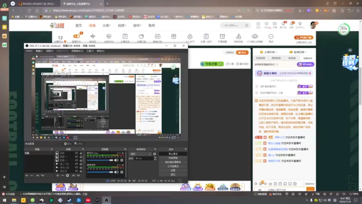Toggle visibility eye of source 图像 3

pos(76,156)
